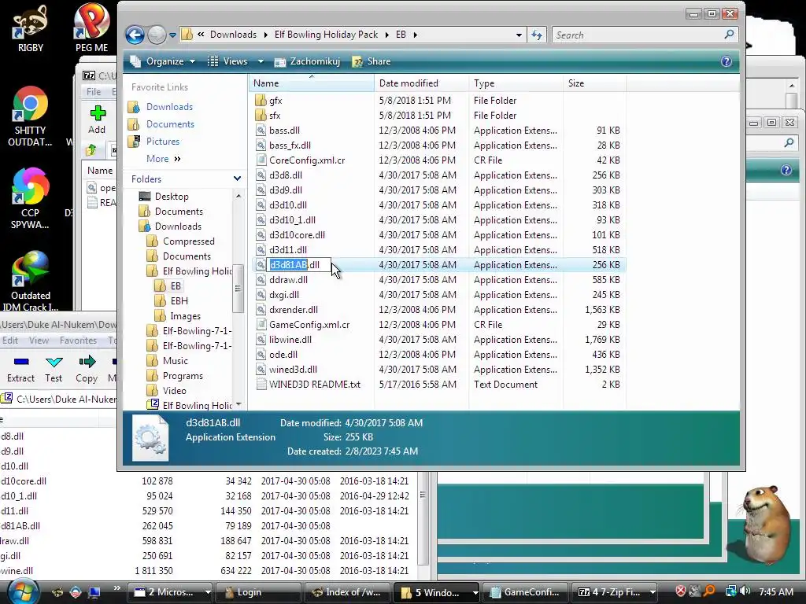The image size is (806, 604).
Task: Select the GameConfig.xml.cr file icon
Action: click(261, 325)
